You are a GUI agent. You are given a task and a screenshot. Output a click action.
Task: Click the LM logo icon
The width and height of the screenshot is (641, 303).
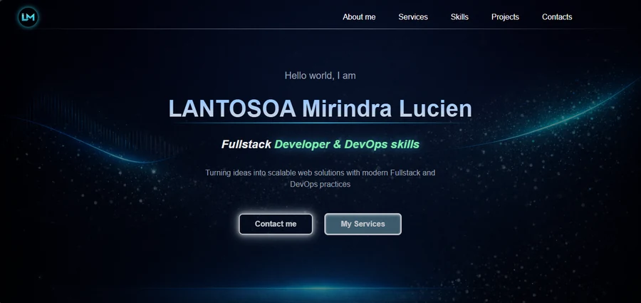tap(28, 17)
